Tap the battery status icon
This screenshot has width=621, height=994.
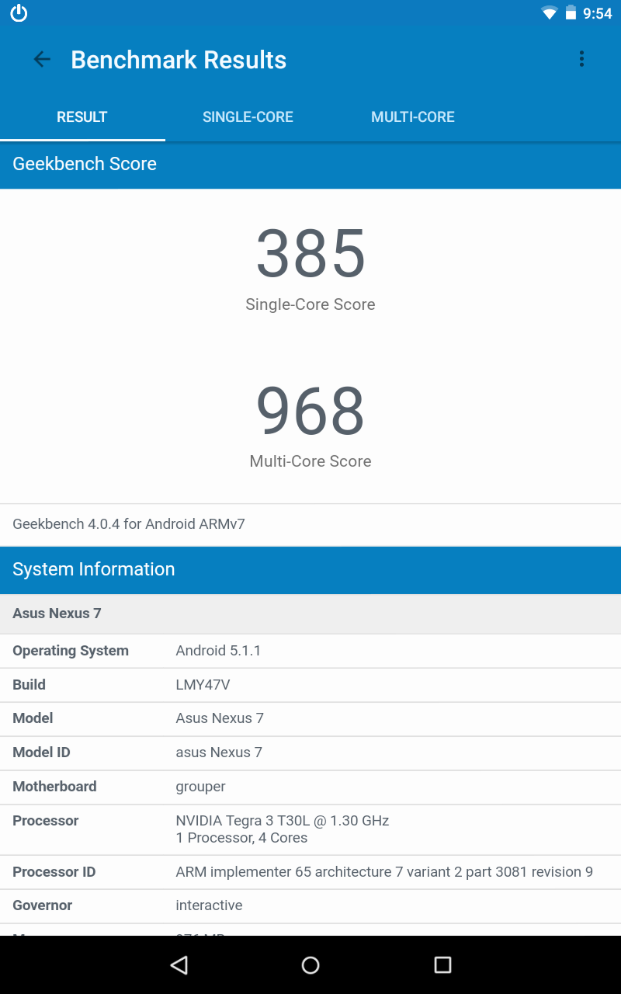[x=571, y=13]
